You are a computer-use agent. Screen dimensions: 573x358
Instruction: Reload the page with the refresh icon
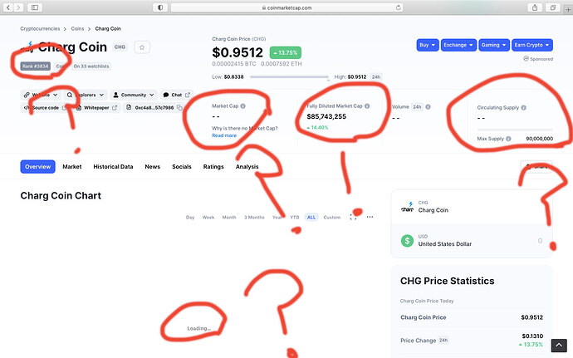[398, 7]
